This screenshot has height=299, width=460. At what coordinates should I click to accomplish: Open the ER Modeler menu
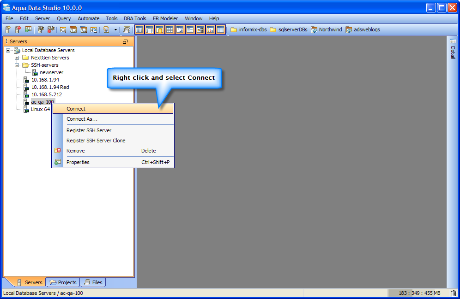coord(165,18)
